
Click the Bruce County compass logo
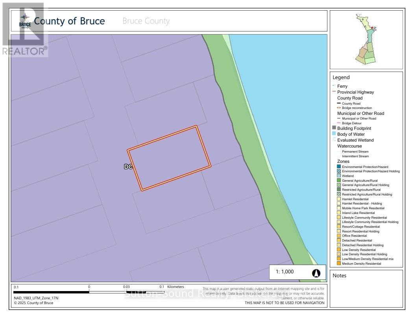(25, 20)
